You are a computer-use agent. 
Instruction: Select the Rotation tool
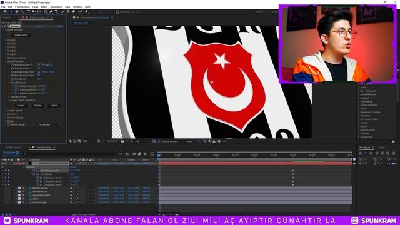29,12
